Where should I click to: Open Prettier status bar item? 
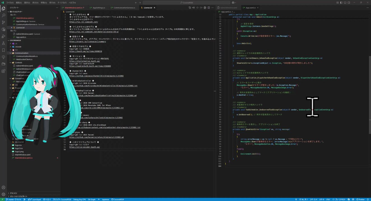pos(361,199)
